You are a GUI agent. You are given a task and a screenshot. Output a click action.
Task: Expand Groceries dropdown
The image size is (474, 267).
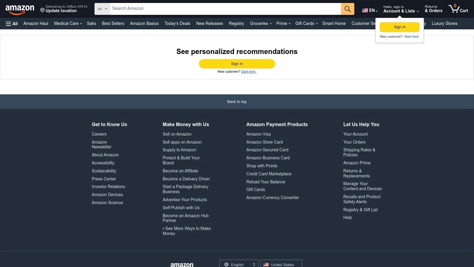pos(261,23)
